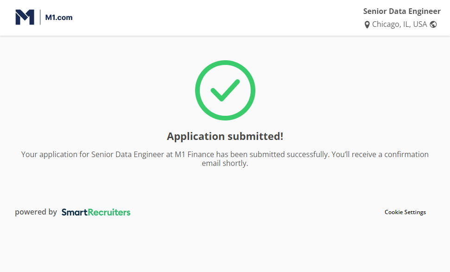
Task: Open the SmartRecruiters logo link
Action: (96, 212)
